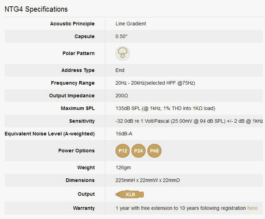The width and height of the screenshot is (265, 219).
Task: Select the P12 power option badge
Action: coord(123,151)
